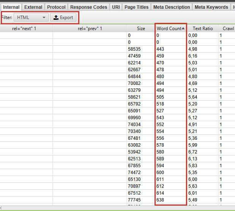
Task: Open the HTML filter dropdown
Action: tap(31, 18)
